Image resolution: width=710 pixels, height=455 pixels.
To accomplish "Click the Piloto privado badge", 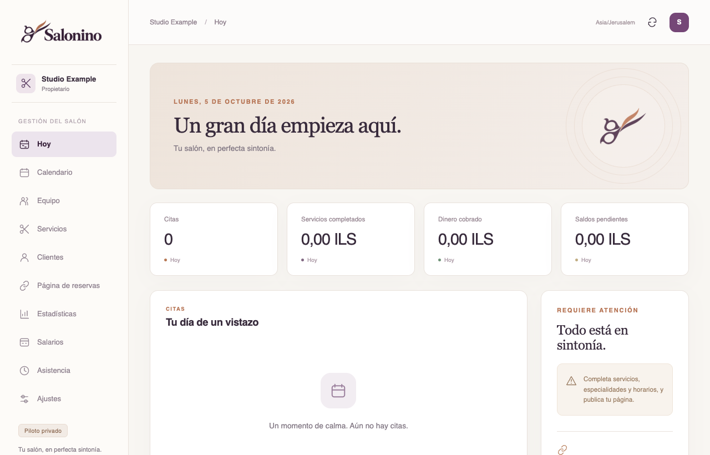I will click(x=43, y=431).
